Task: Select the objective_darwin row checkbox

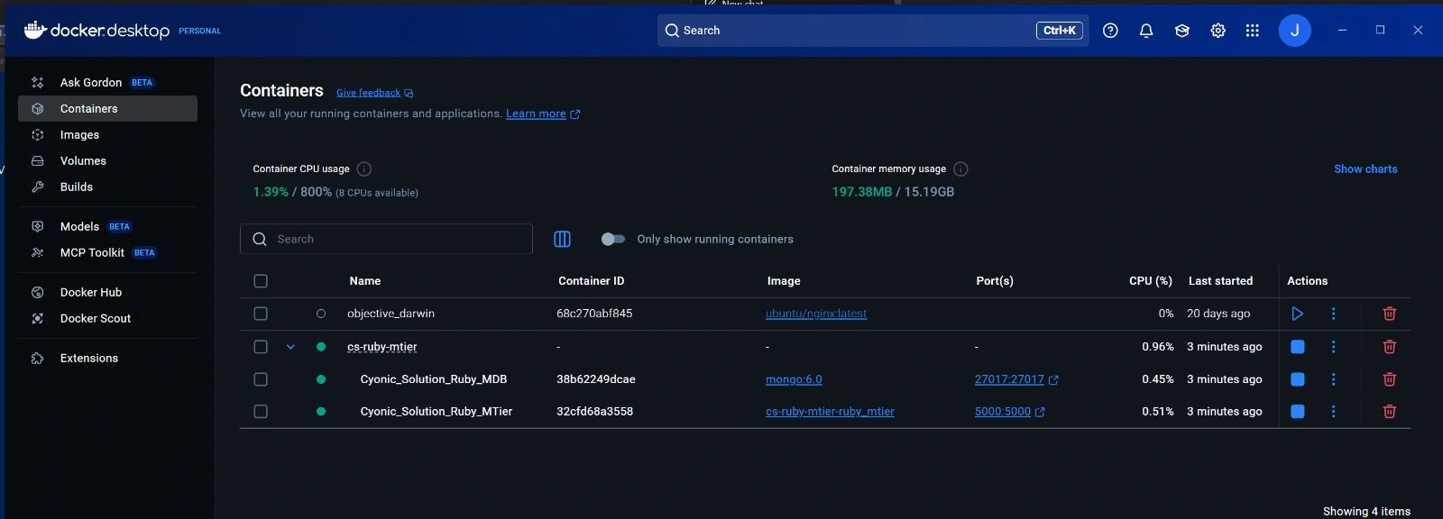Action: point(261,314)
